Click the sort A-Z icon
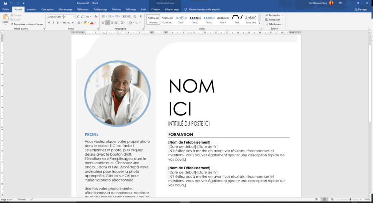The height and width of the screenshot is (203, 373). (x=135, y=17)
